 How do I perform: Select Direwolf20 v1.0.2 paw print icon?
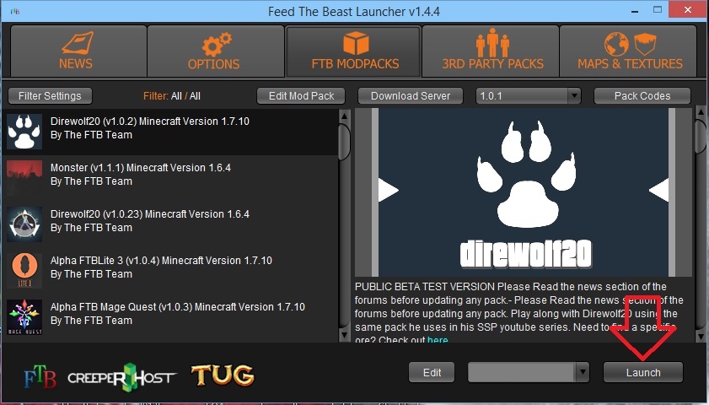point(24,132)
